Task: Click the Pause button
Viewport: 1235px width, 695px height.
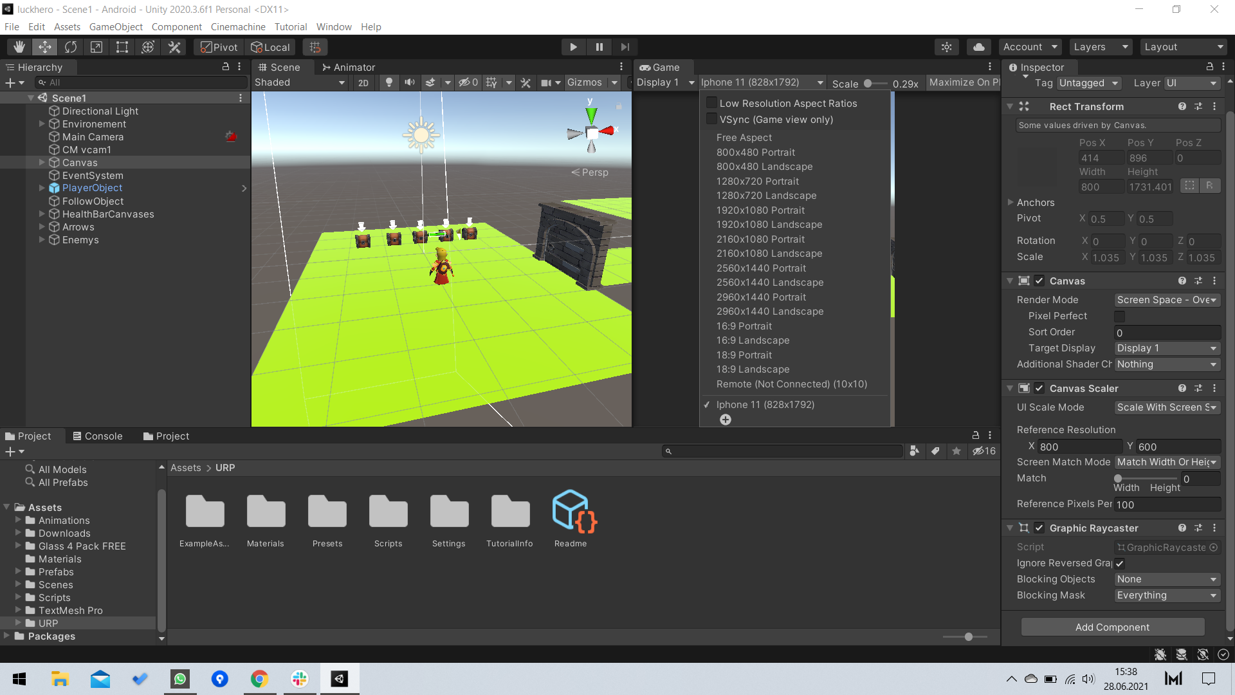Action: (599, 47)
